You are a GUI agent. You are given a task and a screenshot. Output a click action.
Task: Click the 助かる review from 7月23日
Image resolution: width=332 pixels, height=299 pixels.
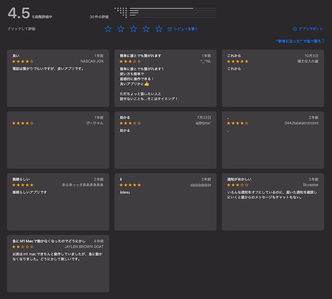coord(165,140)
